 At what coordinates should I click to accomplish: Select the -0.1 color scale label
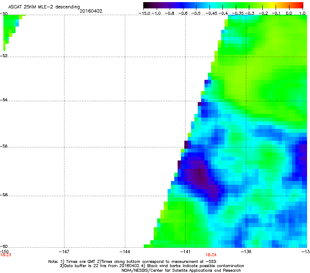click(276, 13)
